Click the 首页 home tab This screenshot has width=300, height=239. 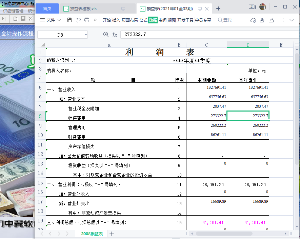[x=47, y=8]
